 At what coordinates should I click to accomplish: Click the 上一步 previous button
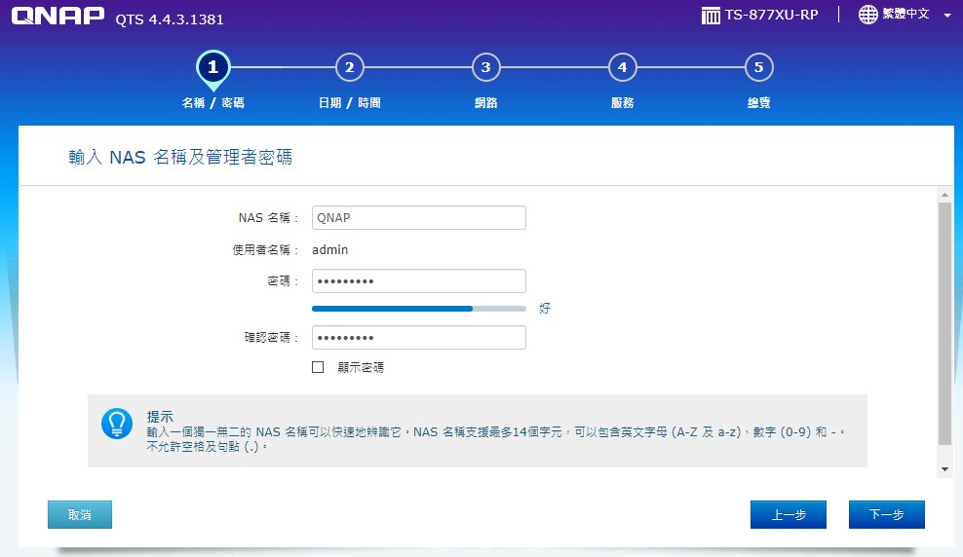(788, 515)
